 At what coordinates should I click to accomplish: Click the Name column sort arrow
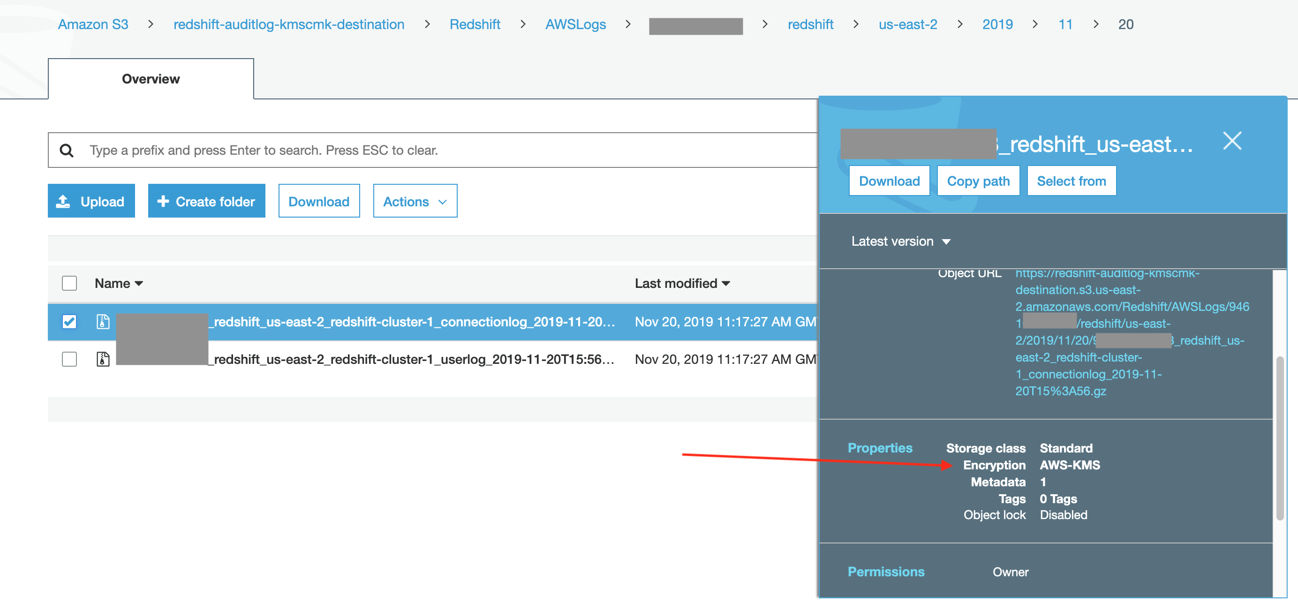pos(139,284)
